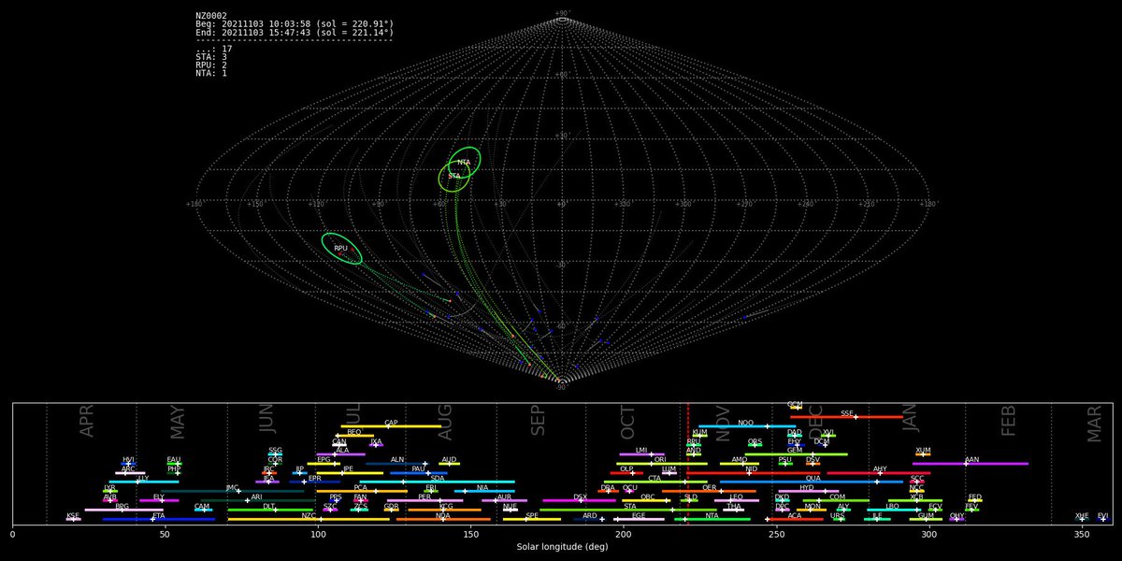Screen dimensions: 1122x561
Task: Click the APR month label
Action: coord(87,422)
